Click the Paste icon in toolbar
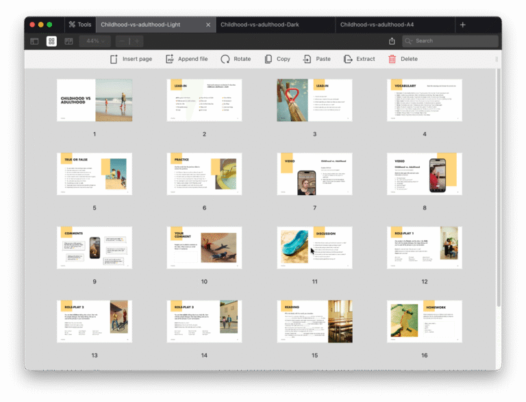Image resolution: width=526 pixels, height=402 pixels. pyautogui.click(x=308, y=59)
